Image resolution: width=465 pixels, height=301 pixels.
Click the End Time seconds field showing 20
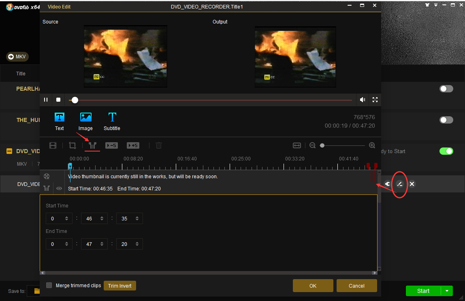click(x=129, y=244)
